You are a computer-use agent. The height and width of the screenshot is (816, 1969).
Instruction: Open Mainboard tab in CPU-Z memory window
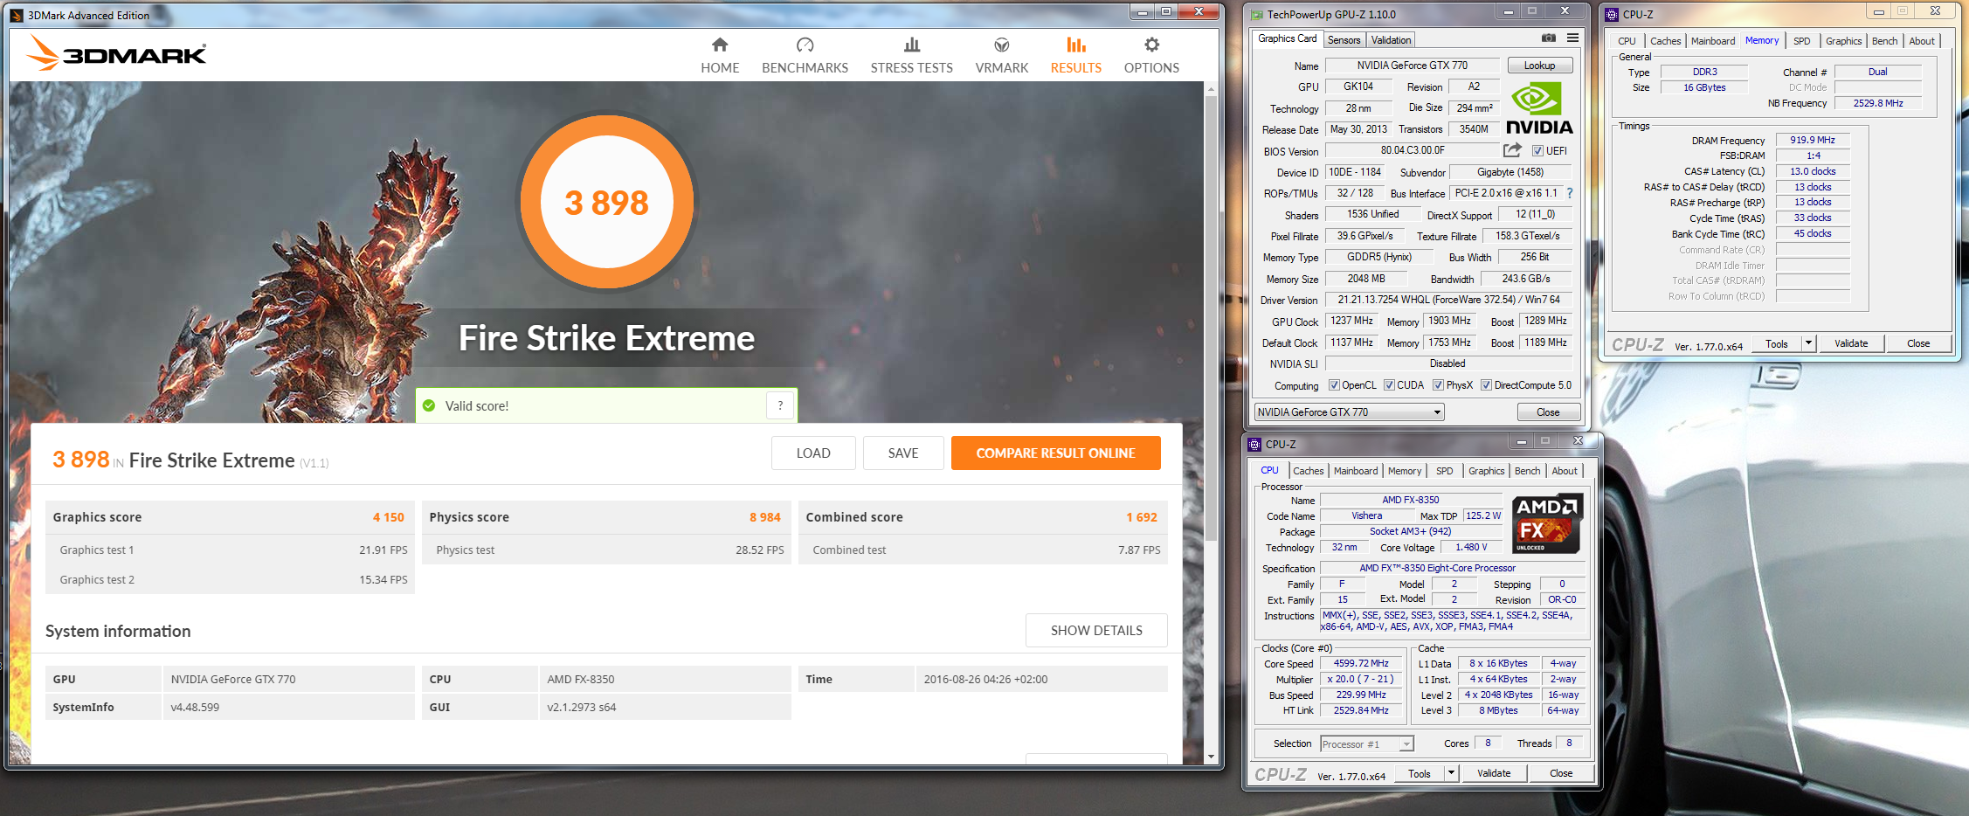tap(1713, 41)
